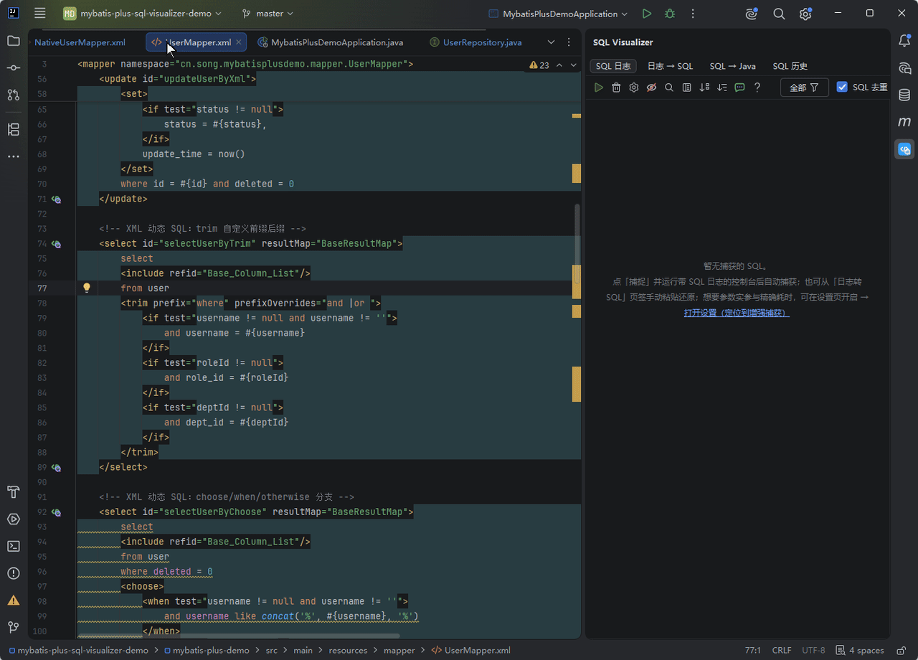Run MybatisPlusDemoApplication with the green play icon
This screenshot has height=660, width=918.
click(647, 14)
